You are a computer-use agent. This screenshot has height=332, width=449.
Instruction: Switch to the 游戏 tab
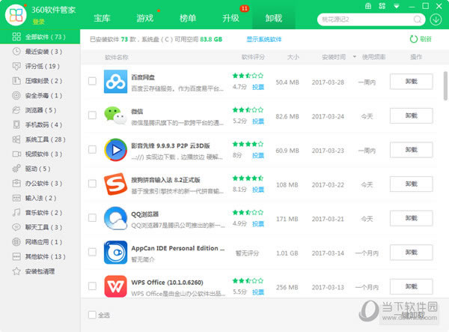tap(145, 18)
